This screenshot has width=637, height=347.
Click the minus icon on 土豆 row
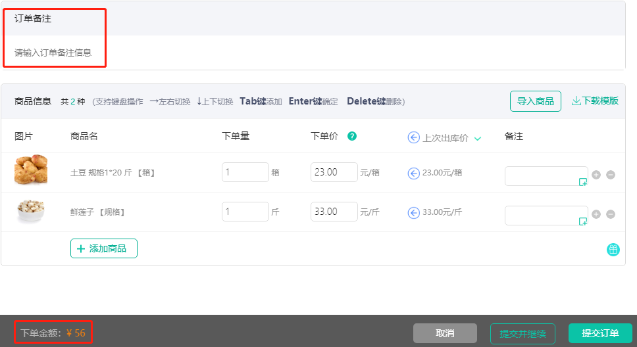[x=611, y=175]
